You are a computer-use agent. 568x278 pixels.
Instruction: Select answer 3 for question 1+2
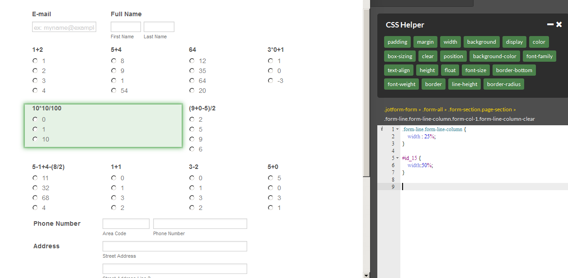point(35,81)
